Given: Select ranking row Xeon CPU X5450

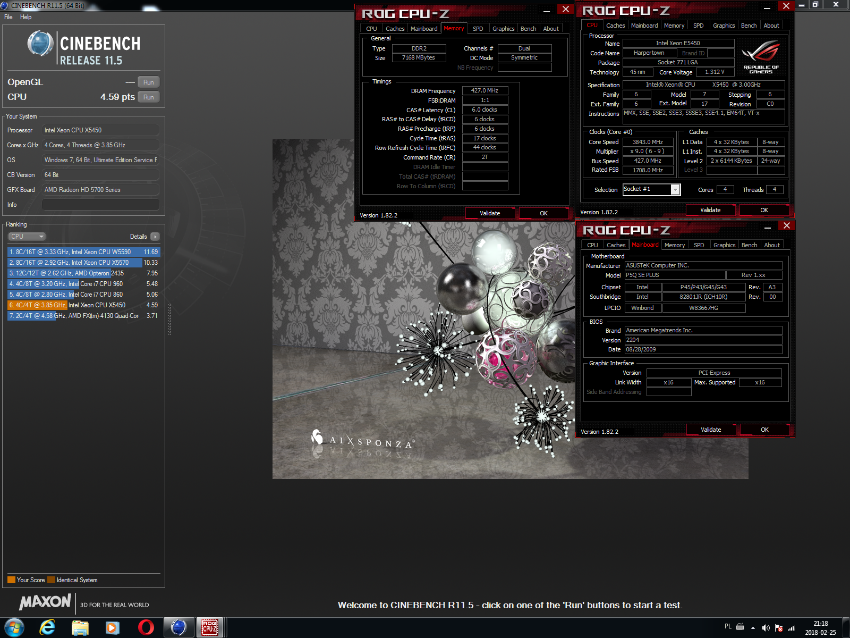Looking at the screenshot, I should tap(83, 305).
